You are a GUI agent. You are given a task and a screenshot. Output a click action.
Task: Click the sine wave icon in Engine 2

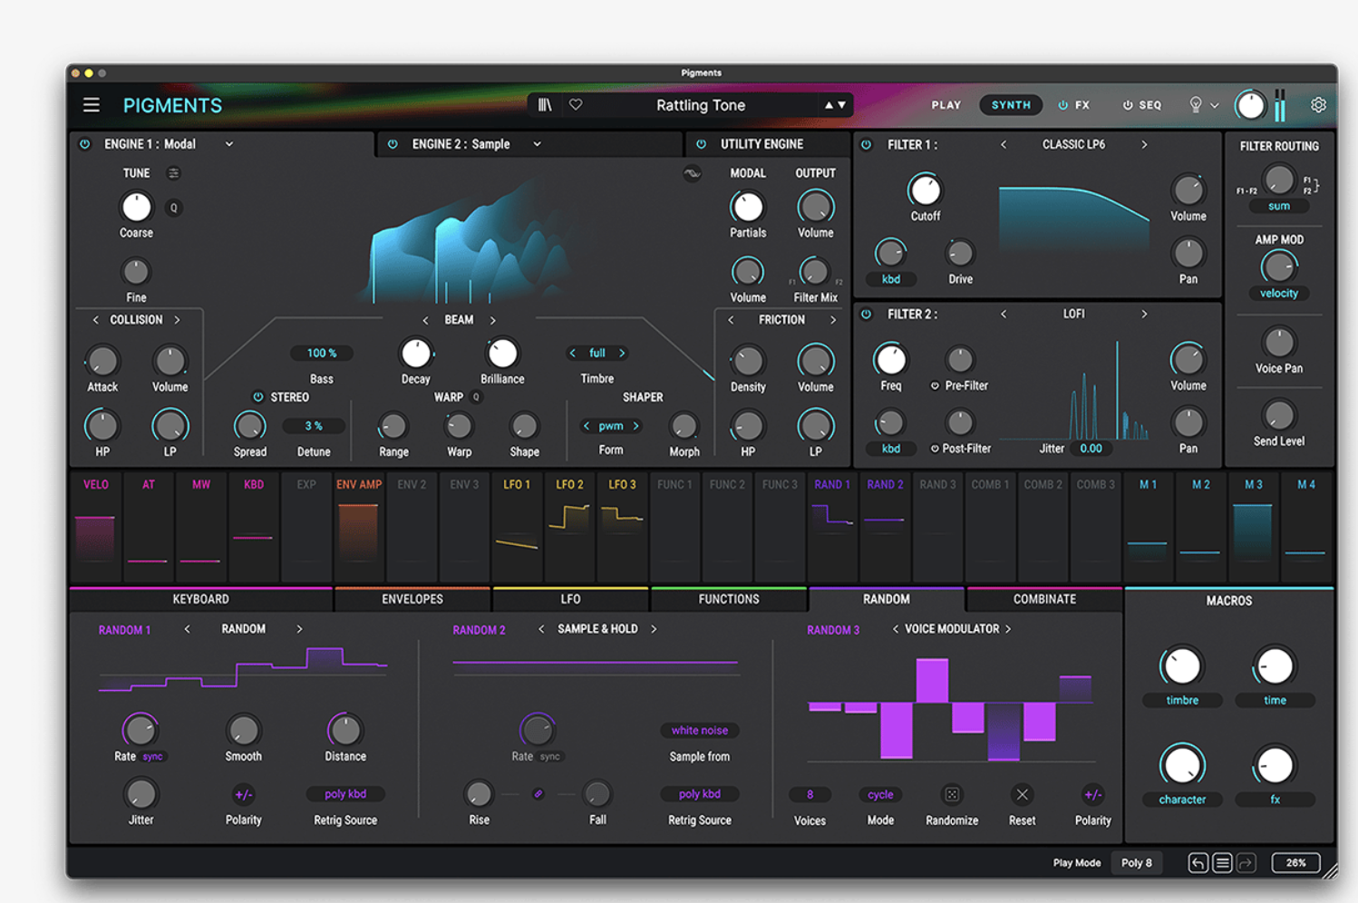pyautogui.click(x=692, y=173)
